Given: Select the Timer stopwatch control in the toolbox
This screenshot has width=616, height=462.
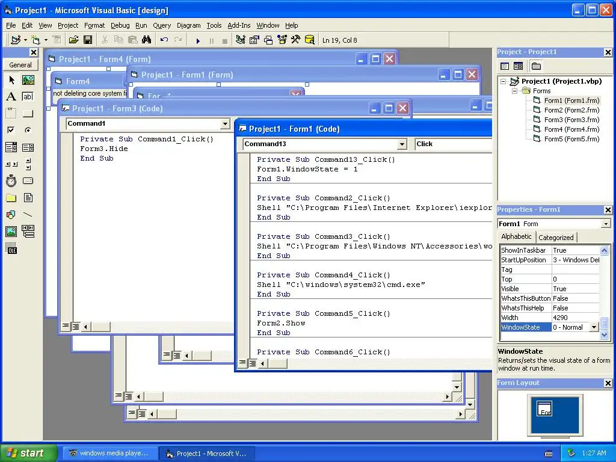Looking at the screenshot, I should tap(11, 180).
